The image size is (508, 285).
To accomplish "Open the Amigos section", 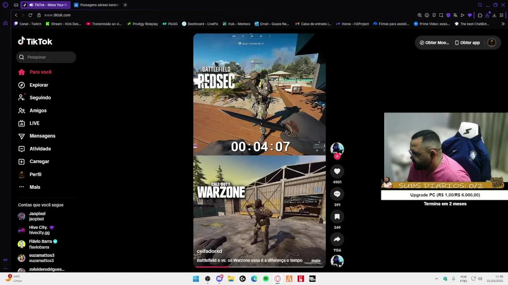I will point(33,110).
